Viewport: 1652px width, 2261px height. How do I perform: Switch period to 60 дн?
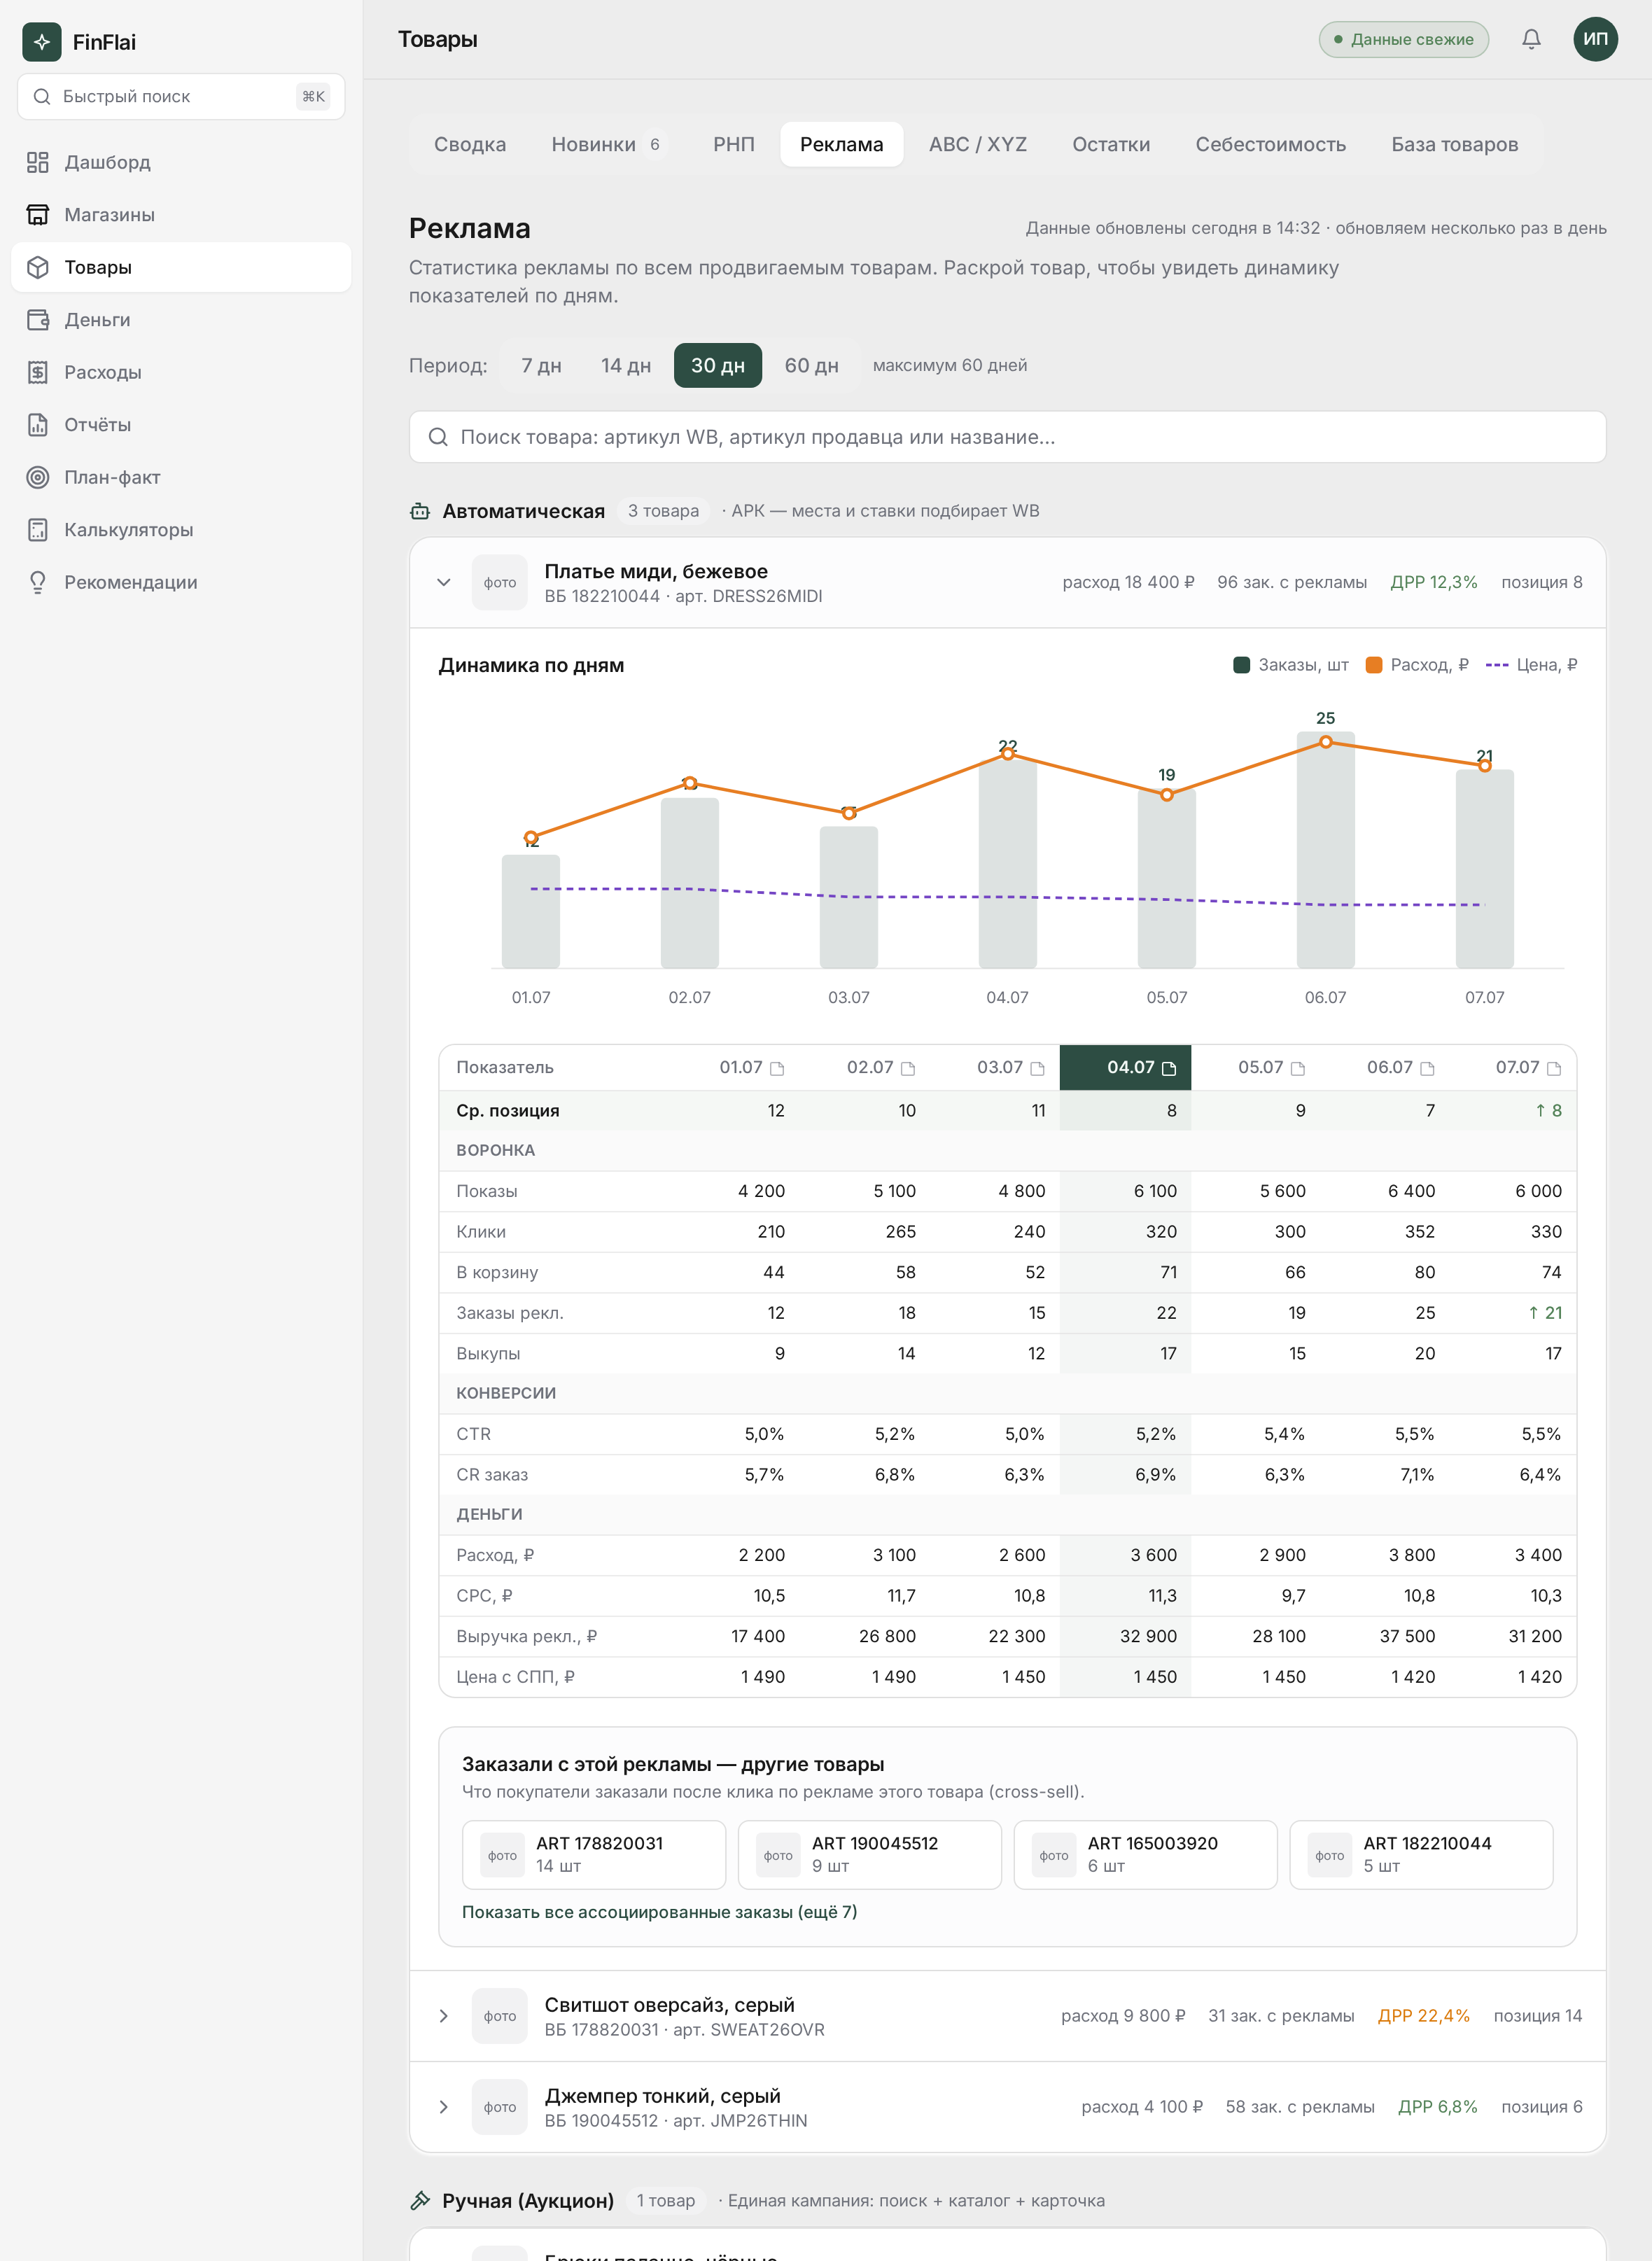811,365
